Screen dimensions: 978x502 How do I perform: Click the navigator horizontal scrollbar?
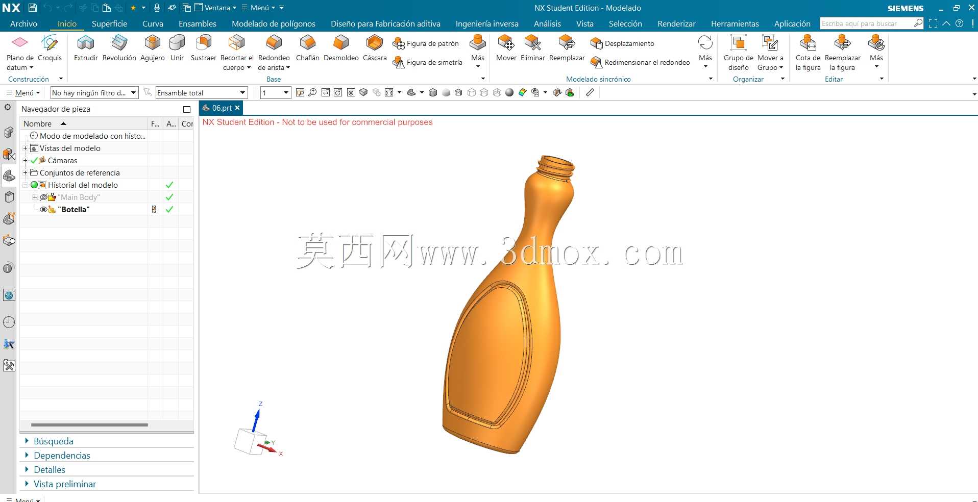pyautogui.click(x=89, y=424)
